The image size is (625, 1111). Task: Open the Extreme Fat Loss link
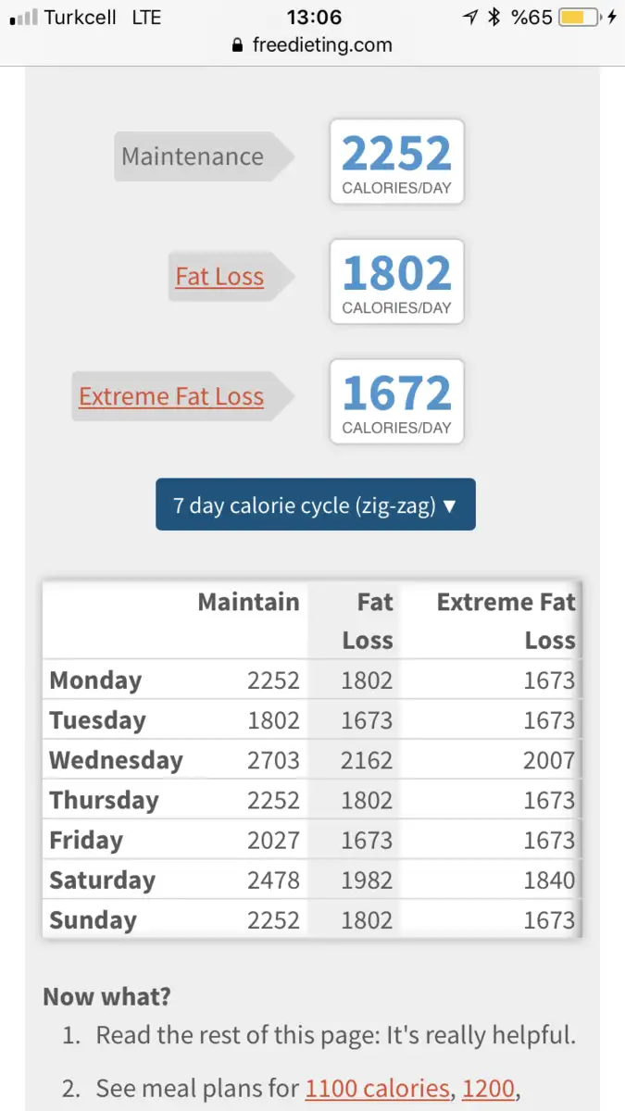coord(171,396)
